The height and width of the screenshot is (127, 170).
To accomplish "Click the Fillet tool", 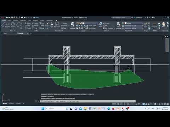I will coord(42,26).
